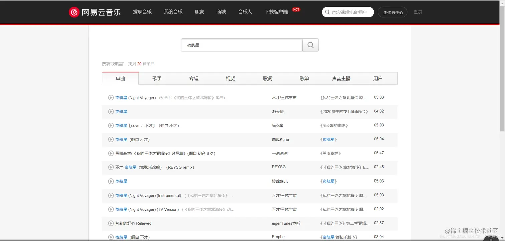Click the 创作者中心 button

pos(393,12)
